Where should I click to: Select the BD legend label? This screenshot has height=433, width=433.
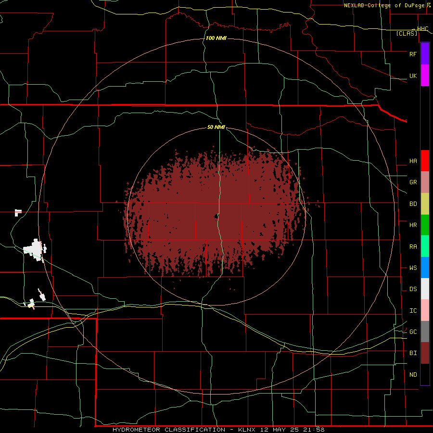(413, 204)
